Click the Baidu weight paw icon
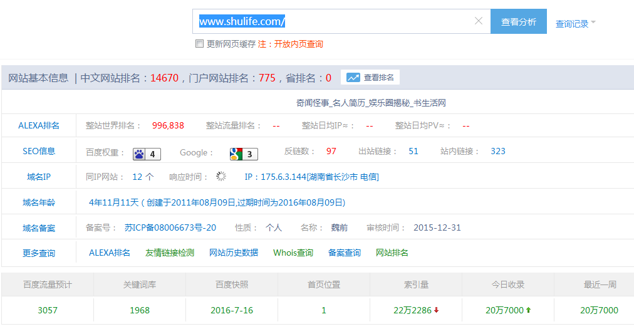 click(139, 154)
